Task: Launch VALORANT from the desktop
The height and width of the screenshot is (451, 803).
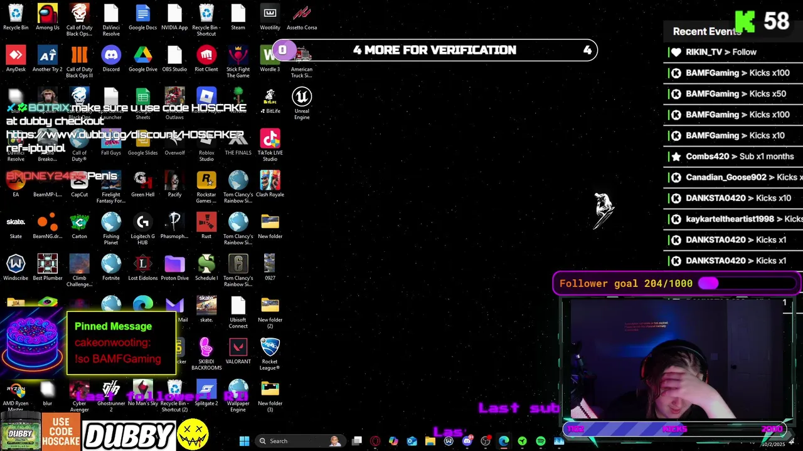Action: [238, 351]
